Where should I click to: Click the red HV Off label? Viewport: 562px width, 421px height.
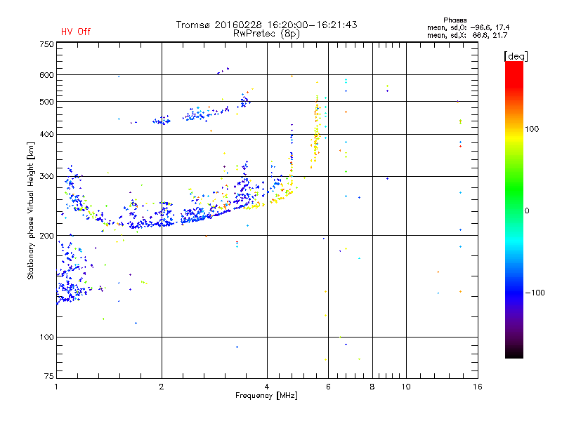76,32
